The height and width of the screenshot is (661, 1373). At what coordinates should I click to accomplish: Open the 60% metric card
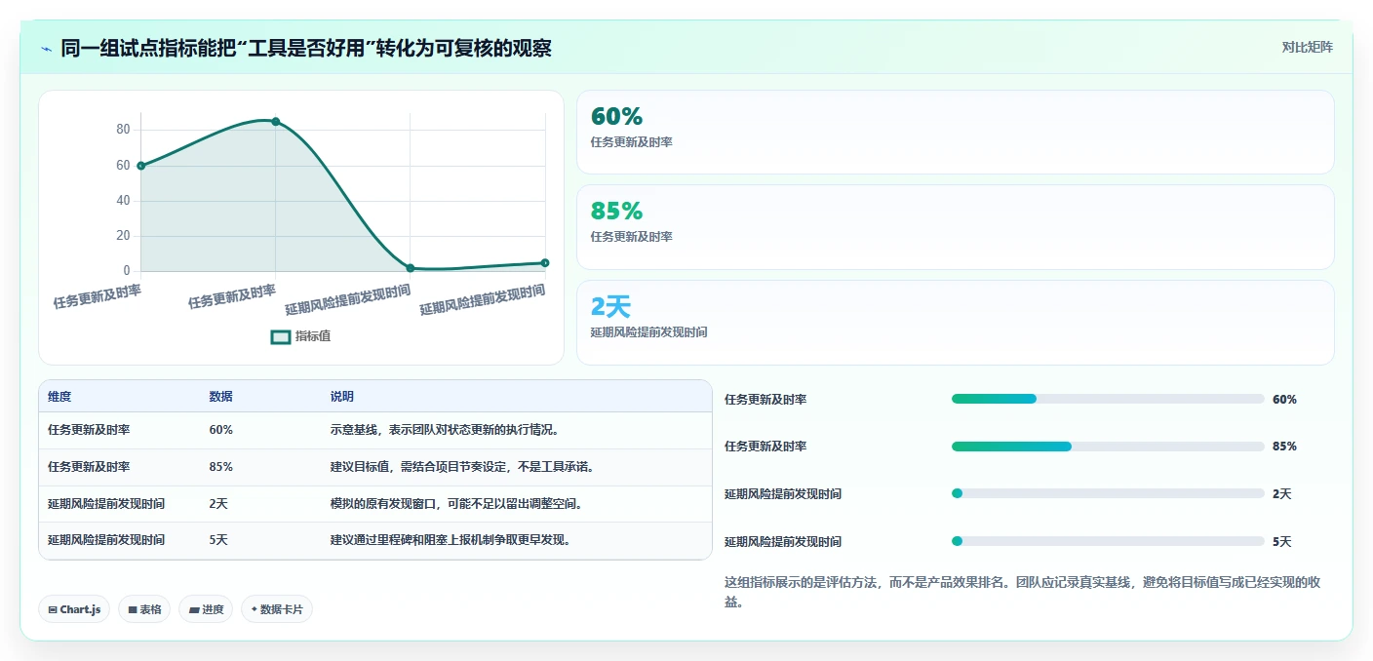[955, 133]
